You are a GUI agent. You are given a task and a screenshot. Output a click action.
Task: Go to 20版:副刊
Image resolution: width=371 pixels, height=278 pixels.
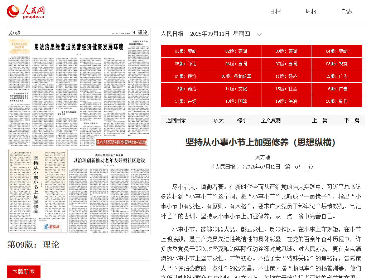pyautogui.click(x=337, y=101)
